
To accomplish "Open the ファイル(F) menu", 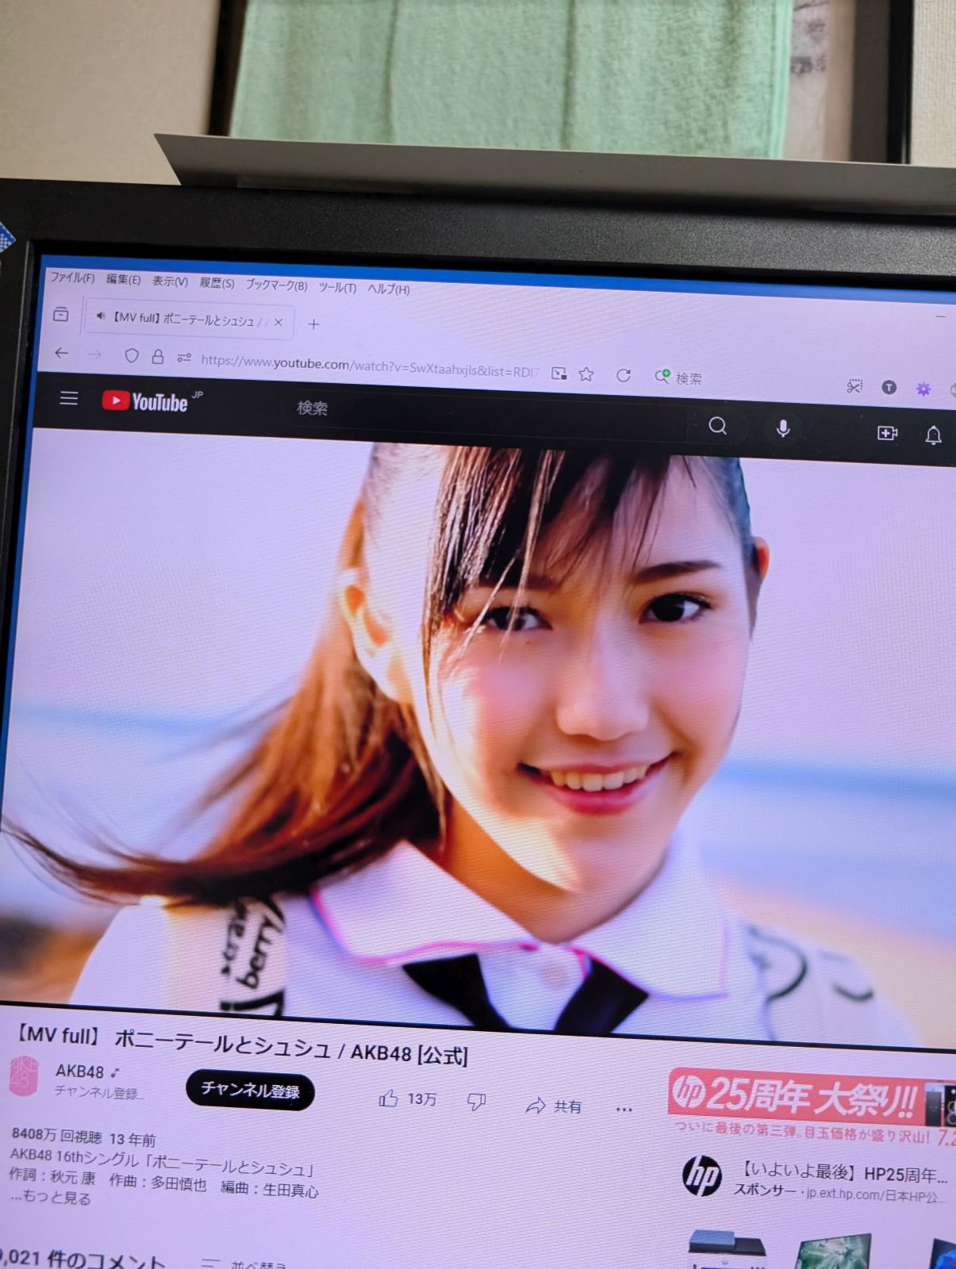I will point(72,278).
